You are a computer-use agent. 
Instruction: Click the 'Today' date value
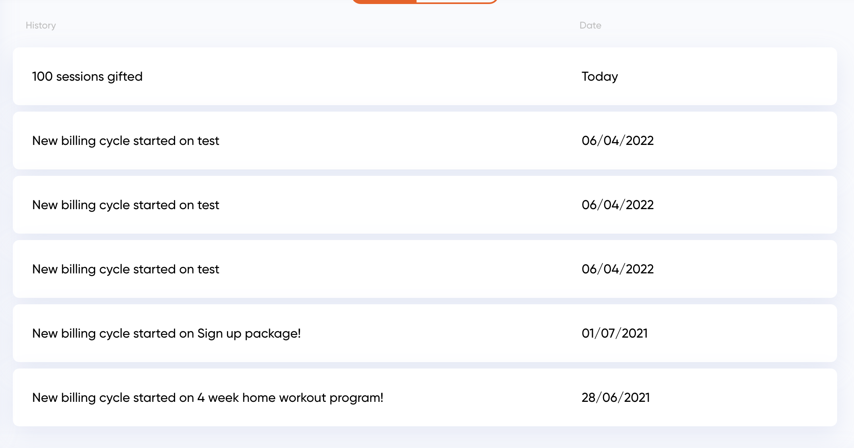(600, 76)
